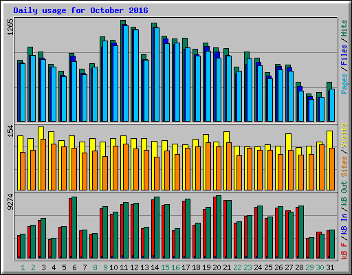352x275 pixels.
Task: Click the light blue pages bar for day 1
Action: pos(23,93)
